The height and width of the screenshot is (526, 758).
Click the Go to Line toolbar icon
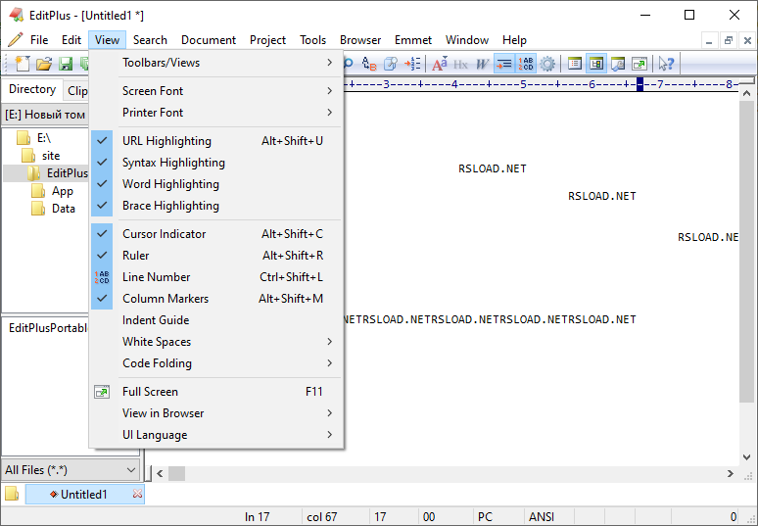pyautogui.click(x=412, y=64)
